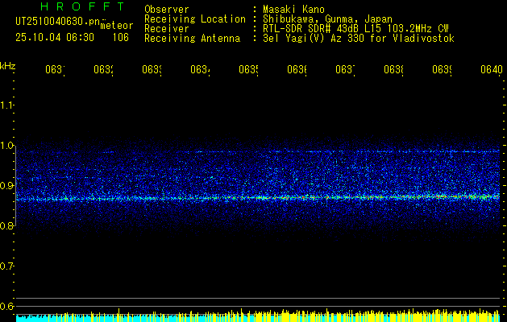Click the 0632 time marker

pos(103,70)
